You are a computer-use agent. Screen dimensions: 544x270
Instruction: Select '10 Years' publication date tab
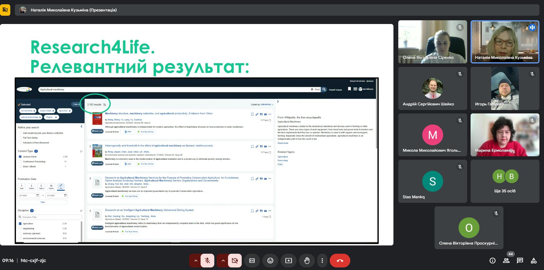click(x=51, y=187)
